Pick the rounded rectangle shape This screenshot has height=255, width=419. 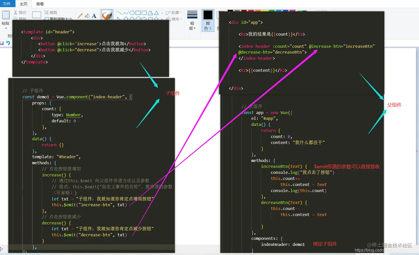[144, 13]
